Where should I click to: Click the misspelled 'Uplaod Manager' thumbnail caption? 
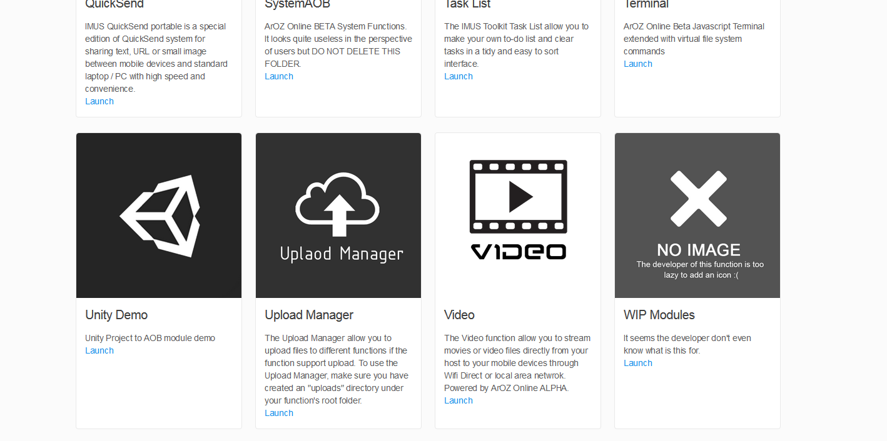pos(342,254)
